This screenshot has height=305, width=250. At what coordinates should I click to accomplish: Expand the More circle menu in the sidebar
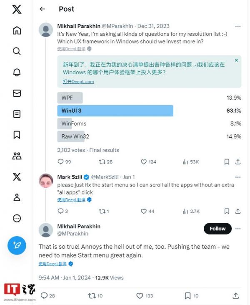click(x=17, y=218)
